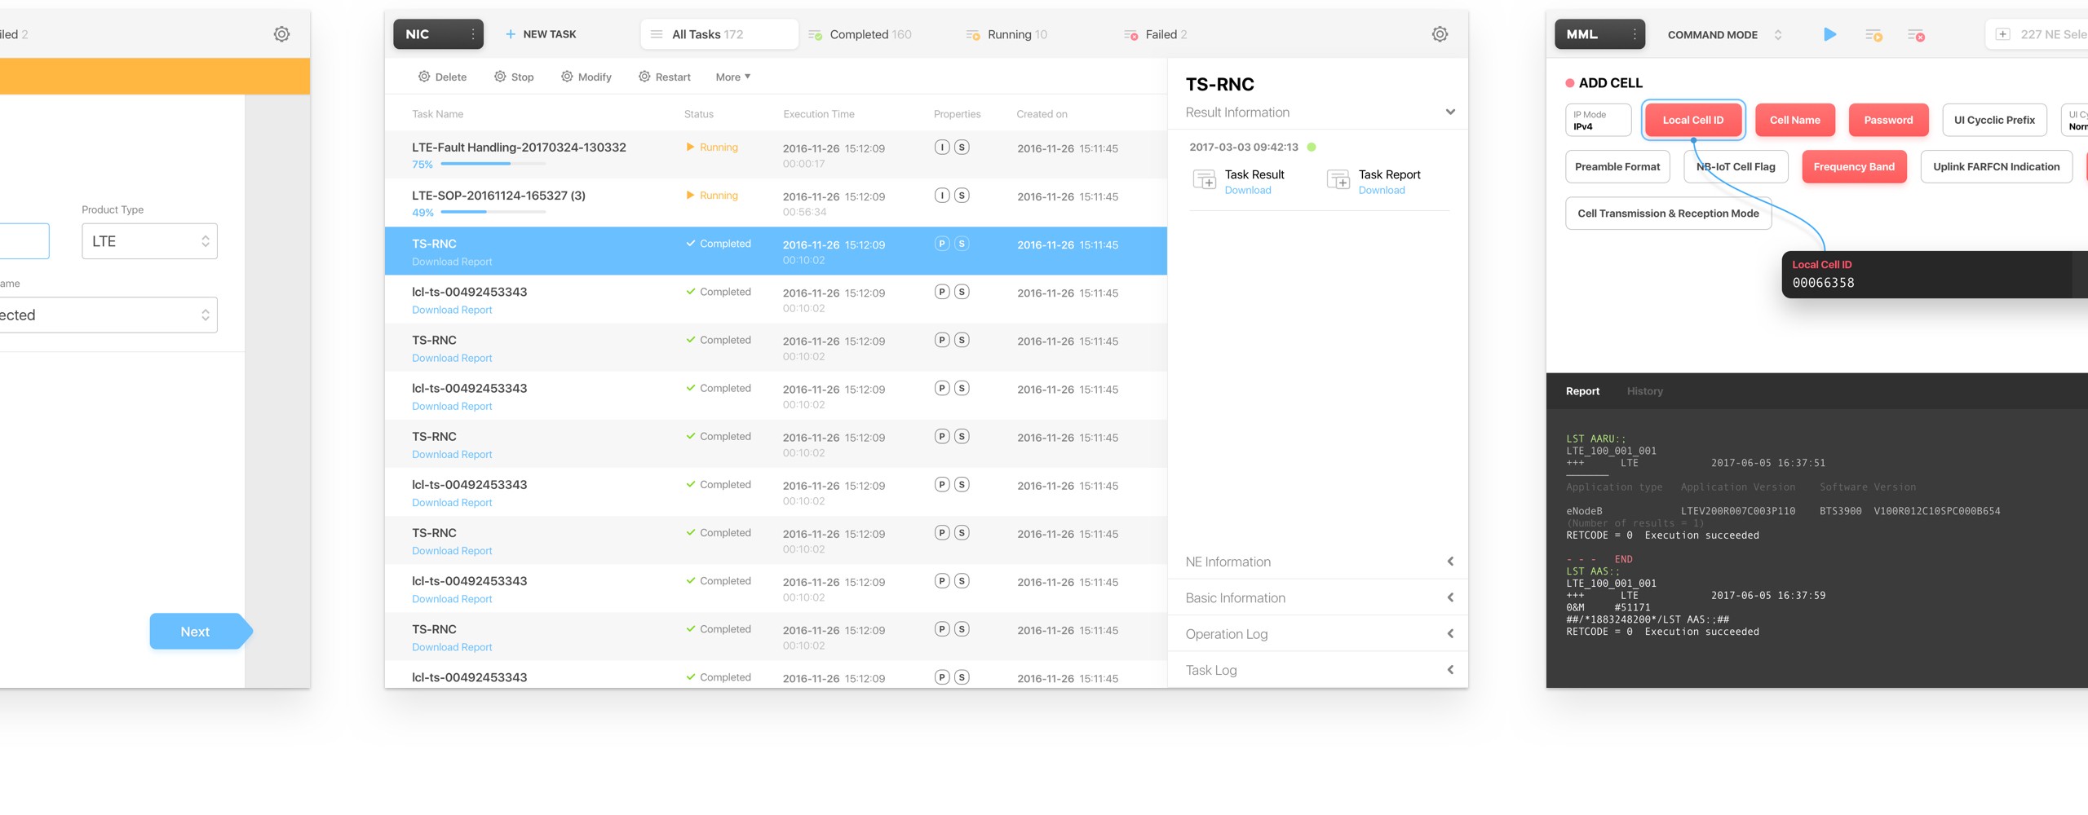Open the NIC settings gear icon
This screenshot has width=2088, height=815.
(x=1440, y=33)
